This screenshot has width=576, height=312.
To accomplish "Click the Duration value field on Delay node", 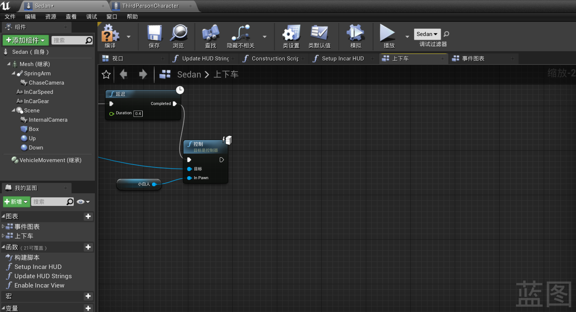I will coord(138,114).
